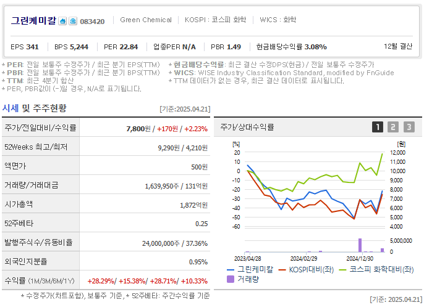Click the 외국인지분율 row label
The width and height of the screenshot is (424, 305).
click(x=26, y=261)
